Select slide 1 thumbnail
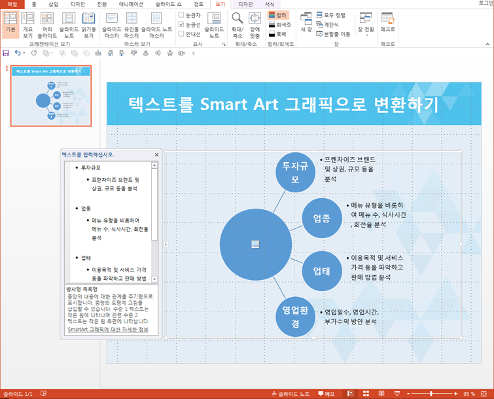 51,96
